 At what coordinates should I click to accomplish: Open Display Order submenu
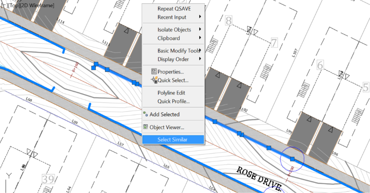tap(173, 59)
